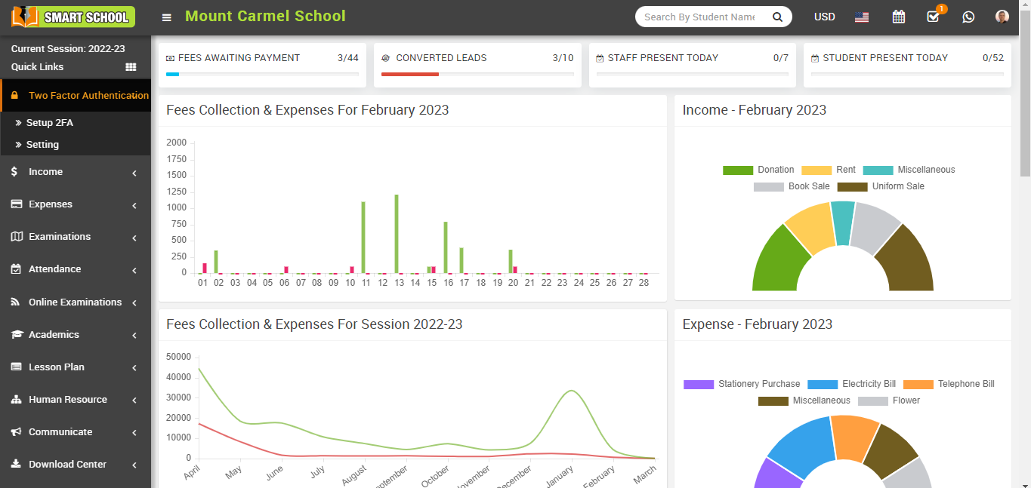Click the search magnifier icon
The width and height of the screenshot is (1031, 488).
pyautogui.click(x=777, y=17)
